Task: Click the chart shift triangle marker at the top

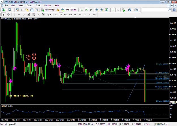Action: (135, 18)
